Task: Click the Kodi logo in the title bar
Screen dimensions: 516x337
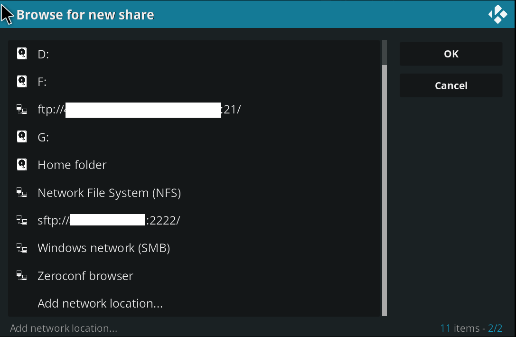Action: 497,14
